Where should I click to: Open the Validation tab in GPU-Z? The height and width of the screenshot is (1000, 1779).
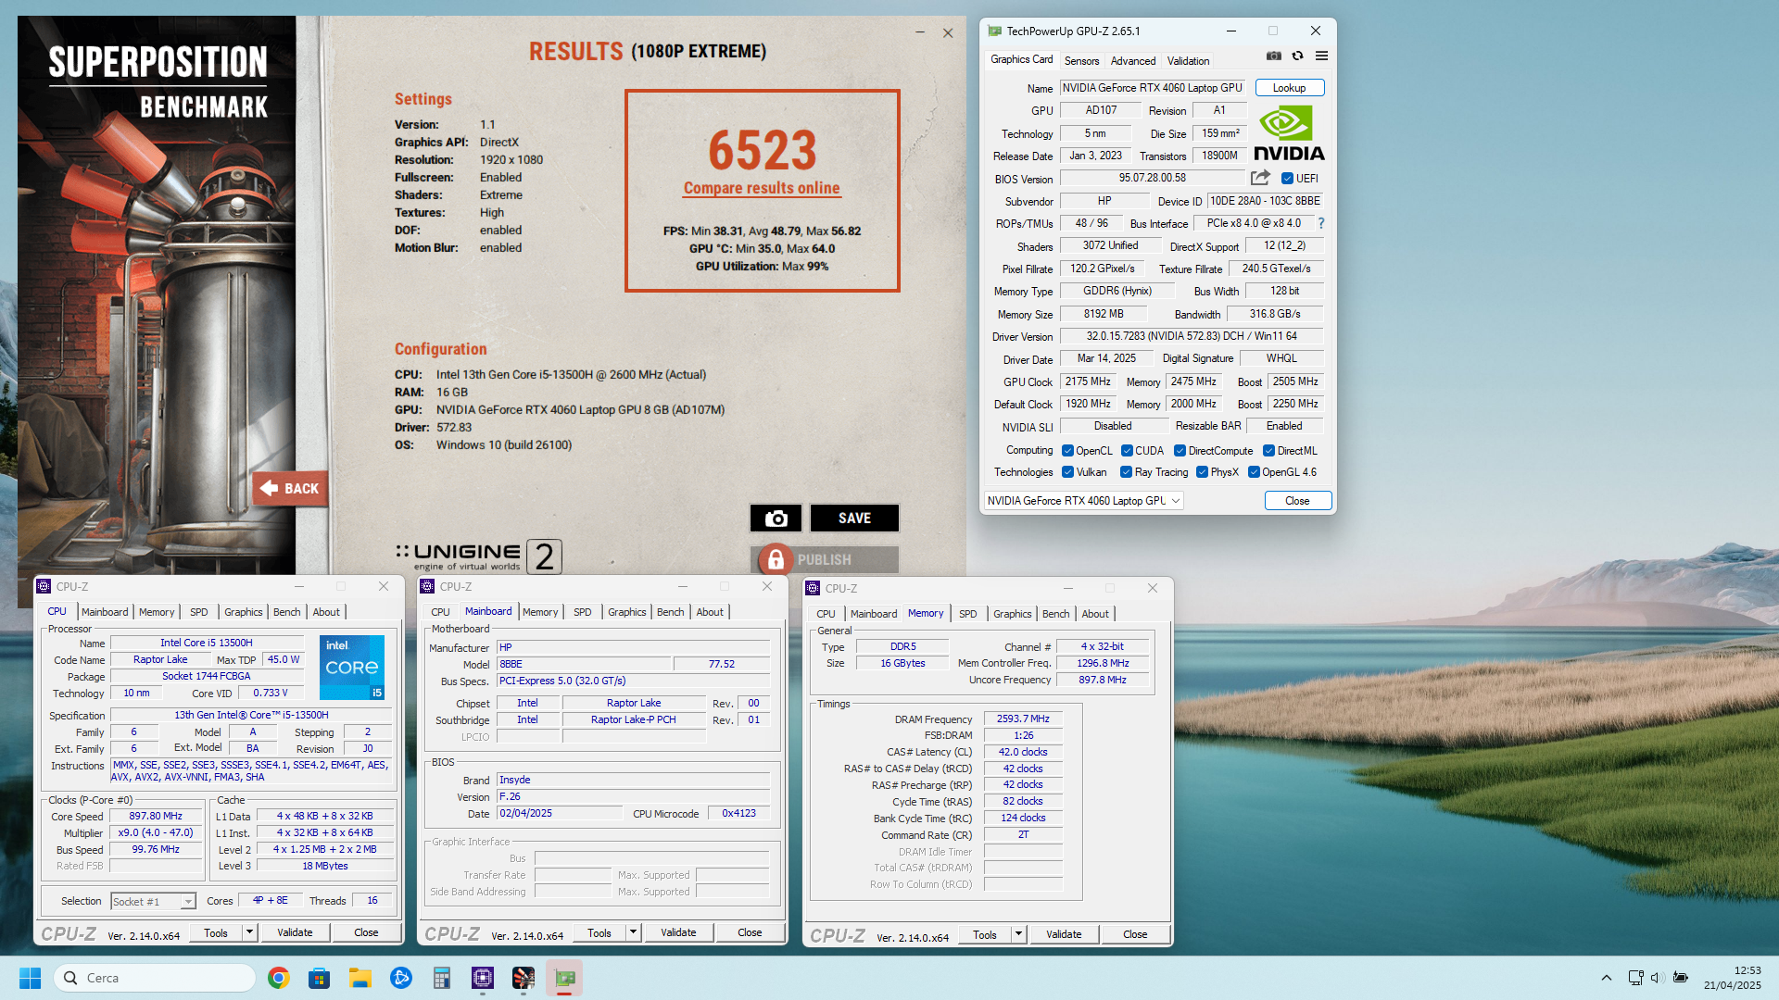point(1188,61)
